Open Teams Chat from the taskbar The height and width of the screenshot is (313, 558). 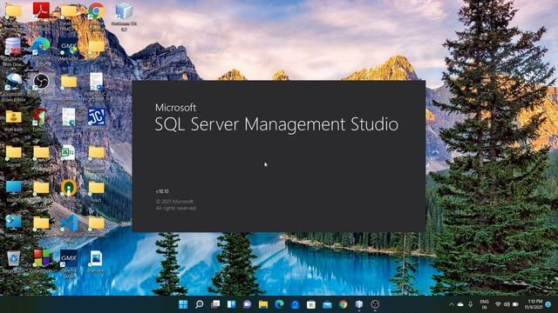click(x=248, y=304)
